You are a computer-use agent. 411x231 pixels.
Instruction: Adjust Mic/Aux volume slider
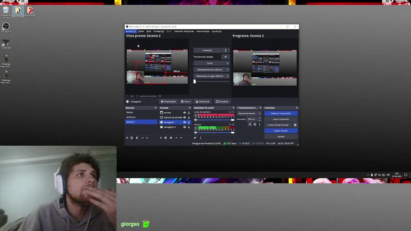216,132
